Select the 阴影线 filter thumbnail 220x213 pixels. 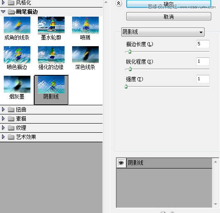51,84
